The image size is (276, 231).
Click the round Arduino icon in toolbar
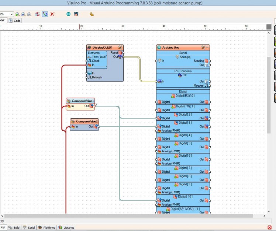point(68,14)
